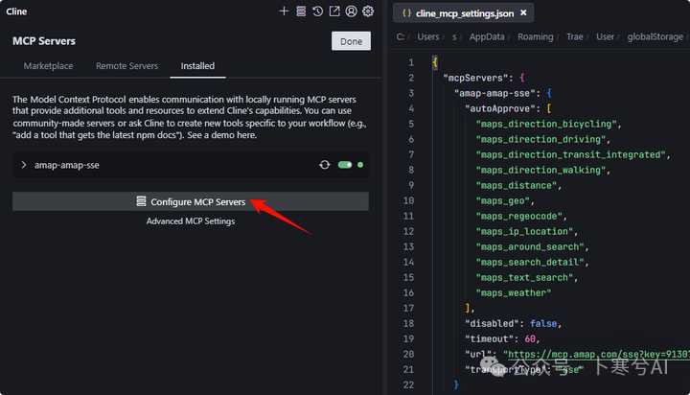Click the Done button
690x395 pixels.
click(351, 41)
